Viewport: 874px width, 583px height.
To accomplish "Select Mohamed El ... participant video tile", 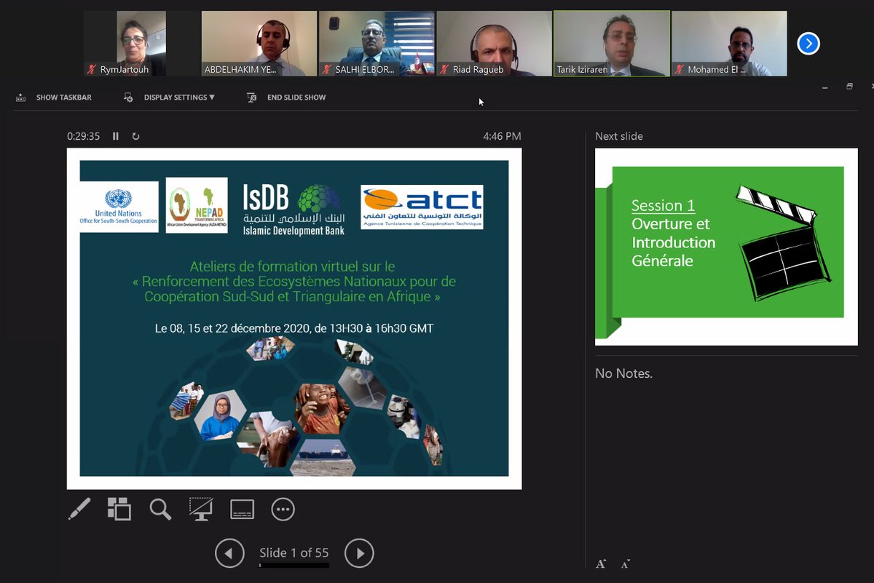I will tap(729, 44).
